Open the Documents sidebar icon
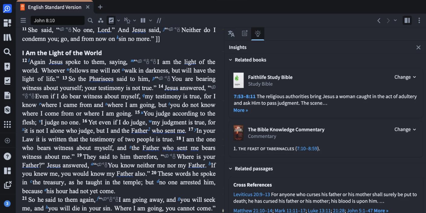Viewport: 426px width, 213px height. tap(7, 96)
